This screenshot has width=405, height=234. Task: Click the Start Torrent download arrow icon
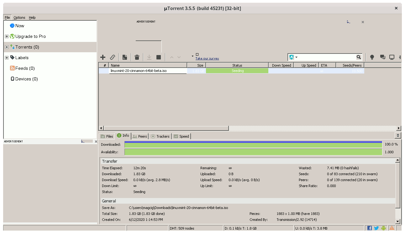click(x=149, y=57)
